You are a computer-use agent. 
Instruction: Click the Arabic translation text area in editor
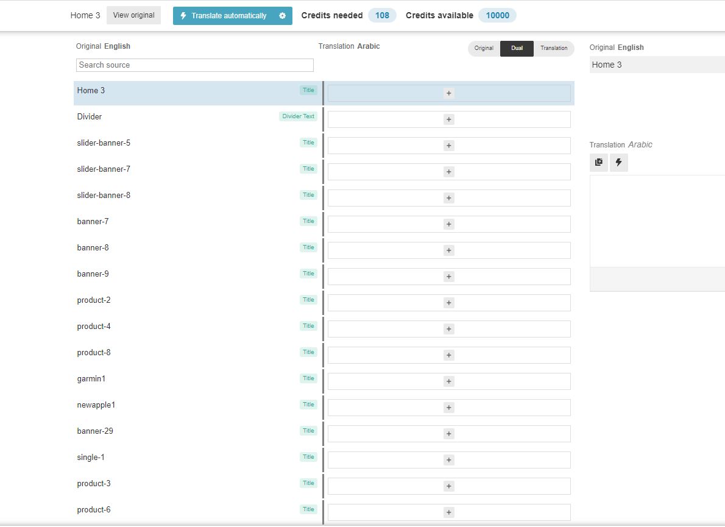(657, 221)
